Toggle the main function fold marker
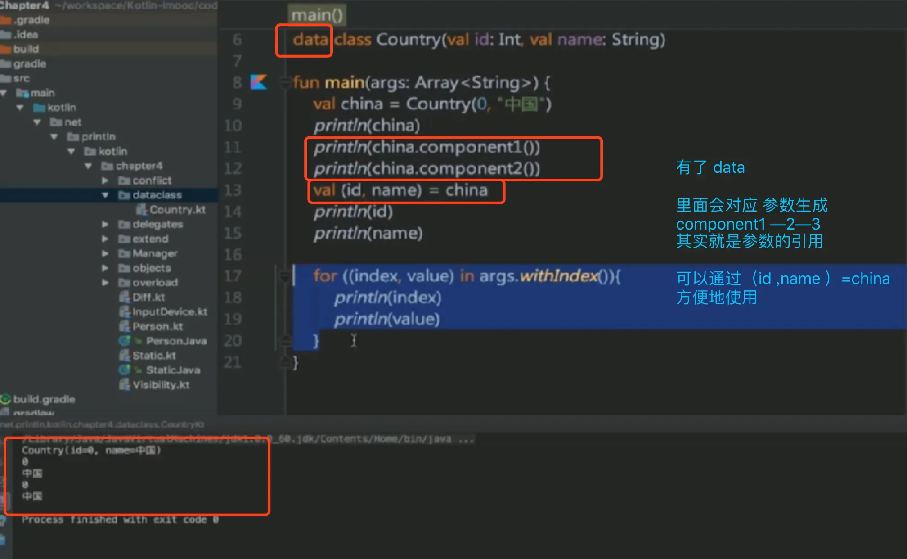Image resolution: width=907 pixels, height=559 pixels. click(x=284, y=82)
